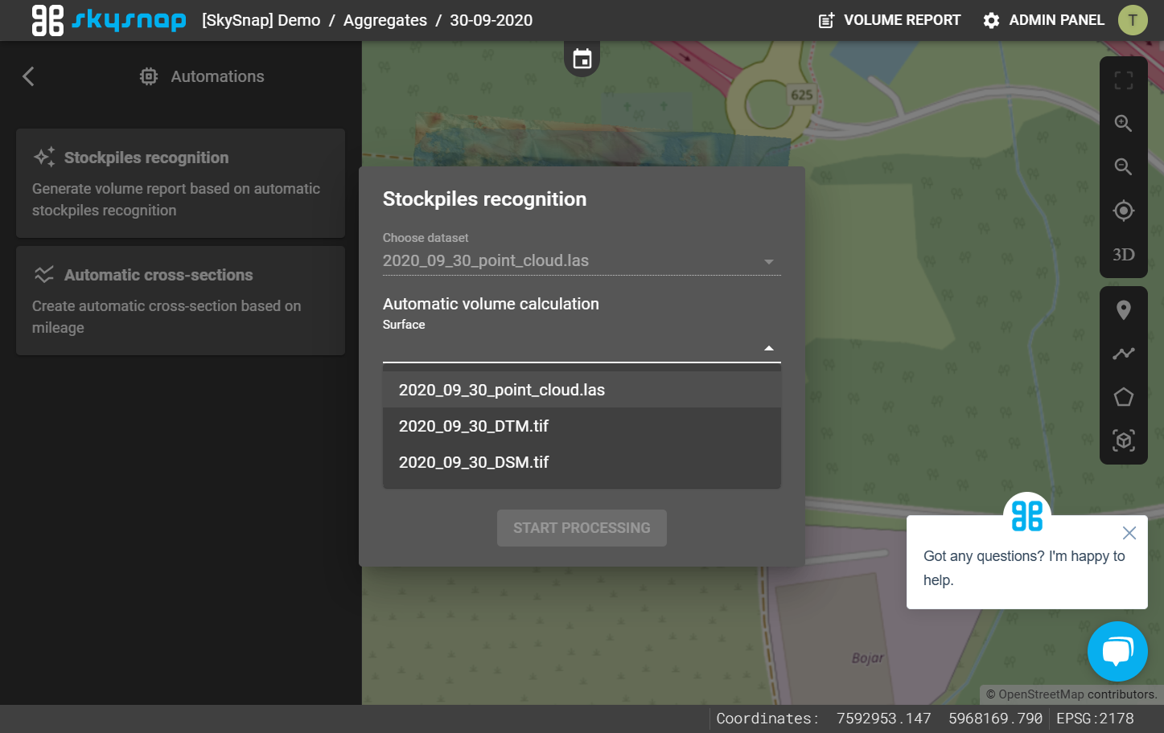Open Automatic cross-sections automation card
This screenshot has width=1164, height=733.
pos(181,301)
